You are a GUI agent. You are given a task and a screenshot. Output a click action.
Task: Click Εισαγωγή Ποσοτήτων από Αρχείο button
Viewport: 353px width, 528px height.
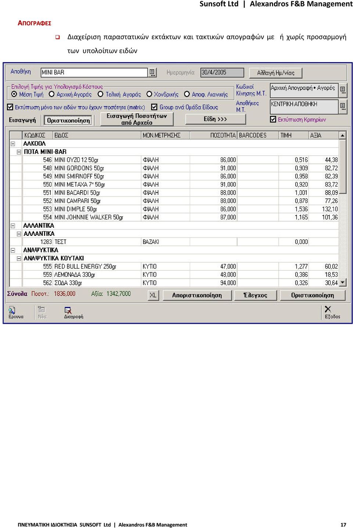point(137,119)
